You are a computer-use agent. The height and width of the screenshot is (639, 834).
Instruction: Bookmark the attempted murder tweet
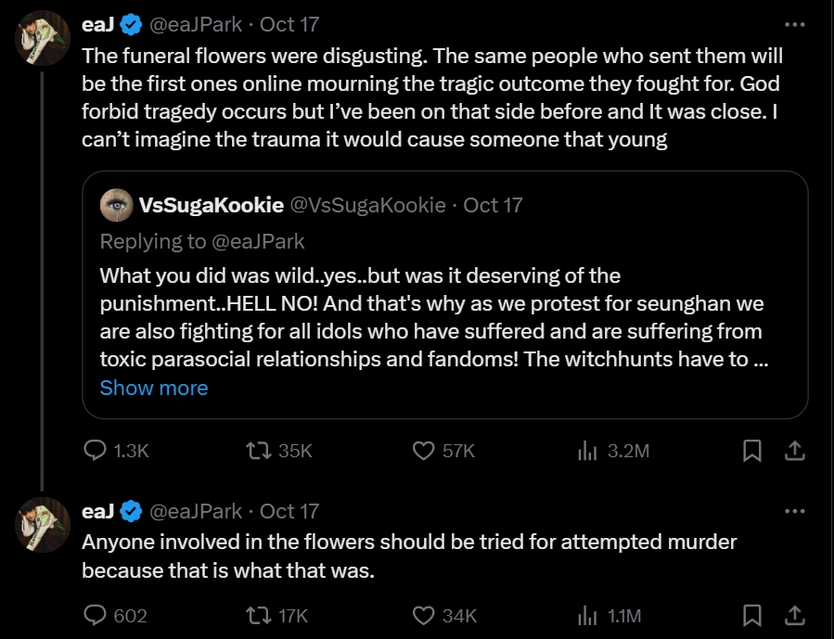click(x=752, y=615)
